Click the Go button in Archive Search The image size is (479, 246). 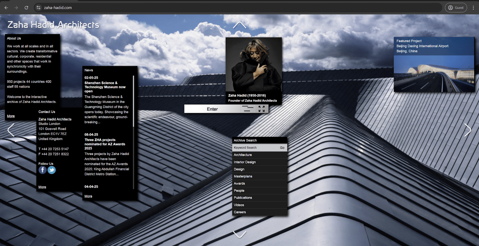coord(282,148)
